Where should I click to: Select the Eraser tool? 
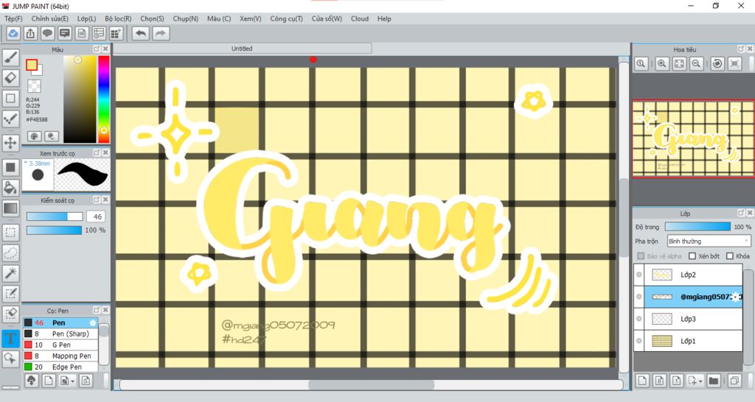coord(10,77)
